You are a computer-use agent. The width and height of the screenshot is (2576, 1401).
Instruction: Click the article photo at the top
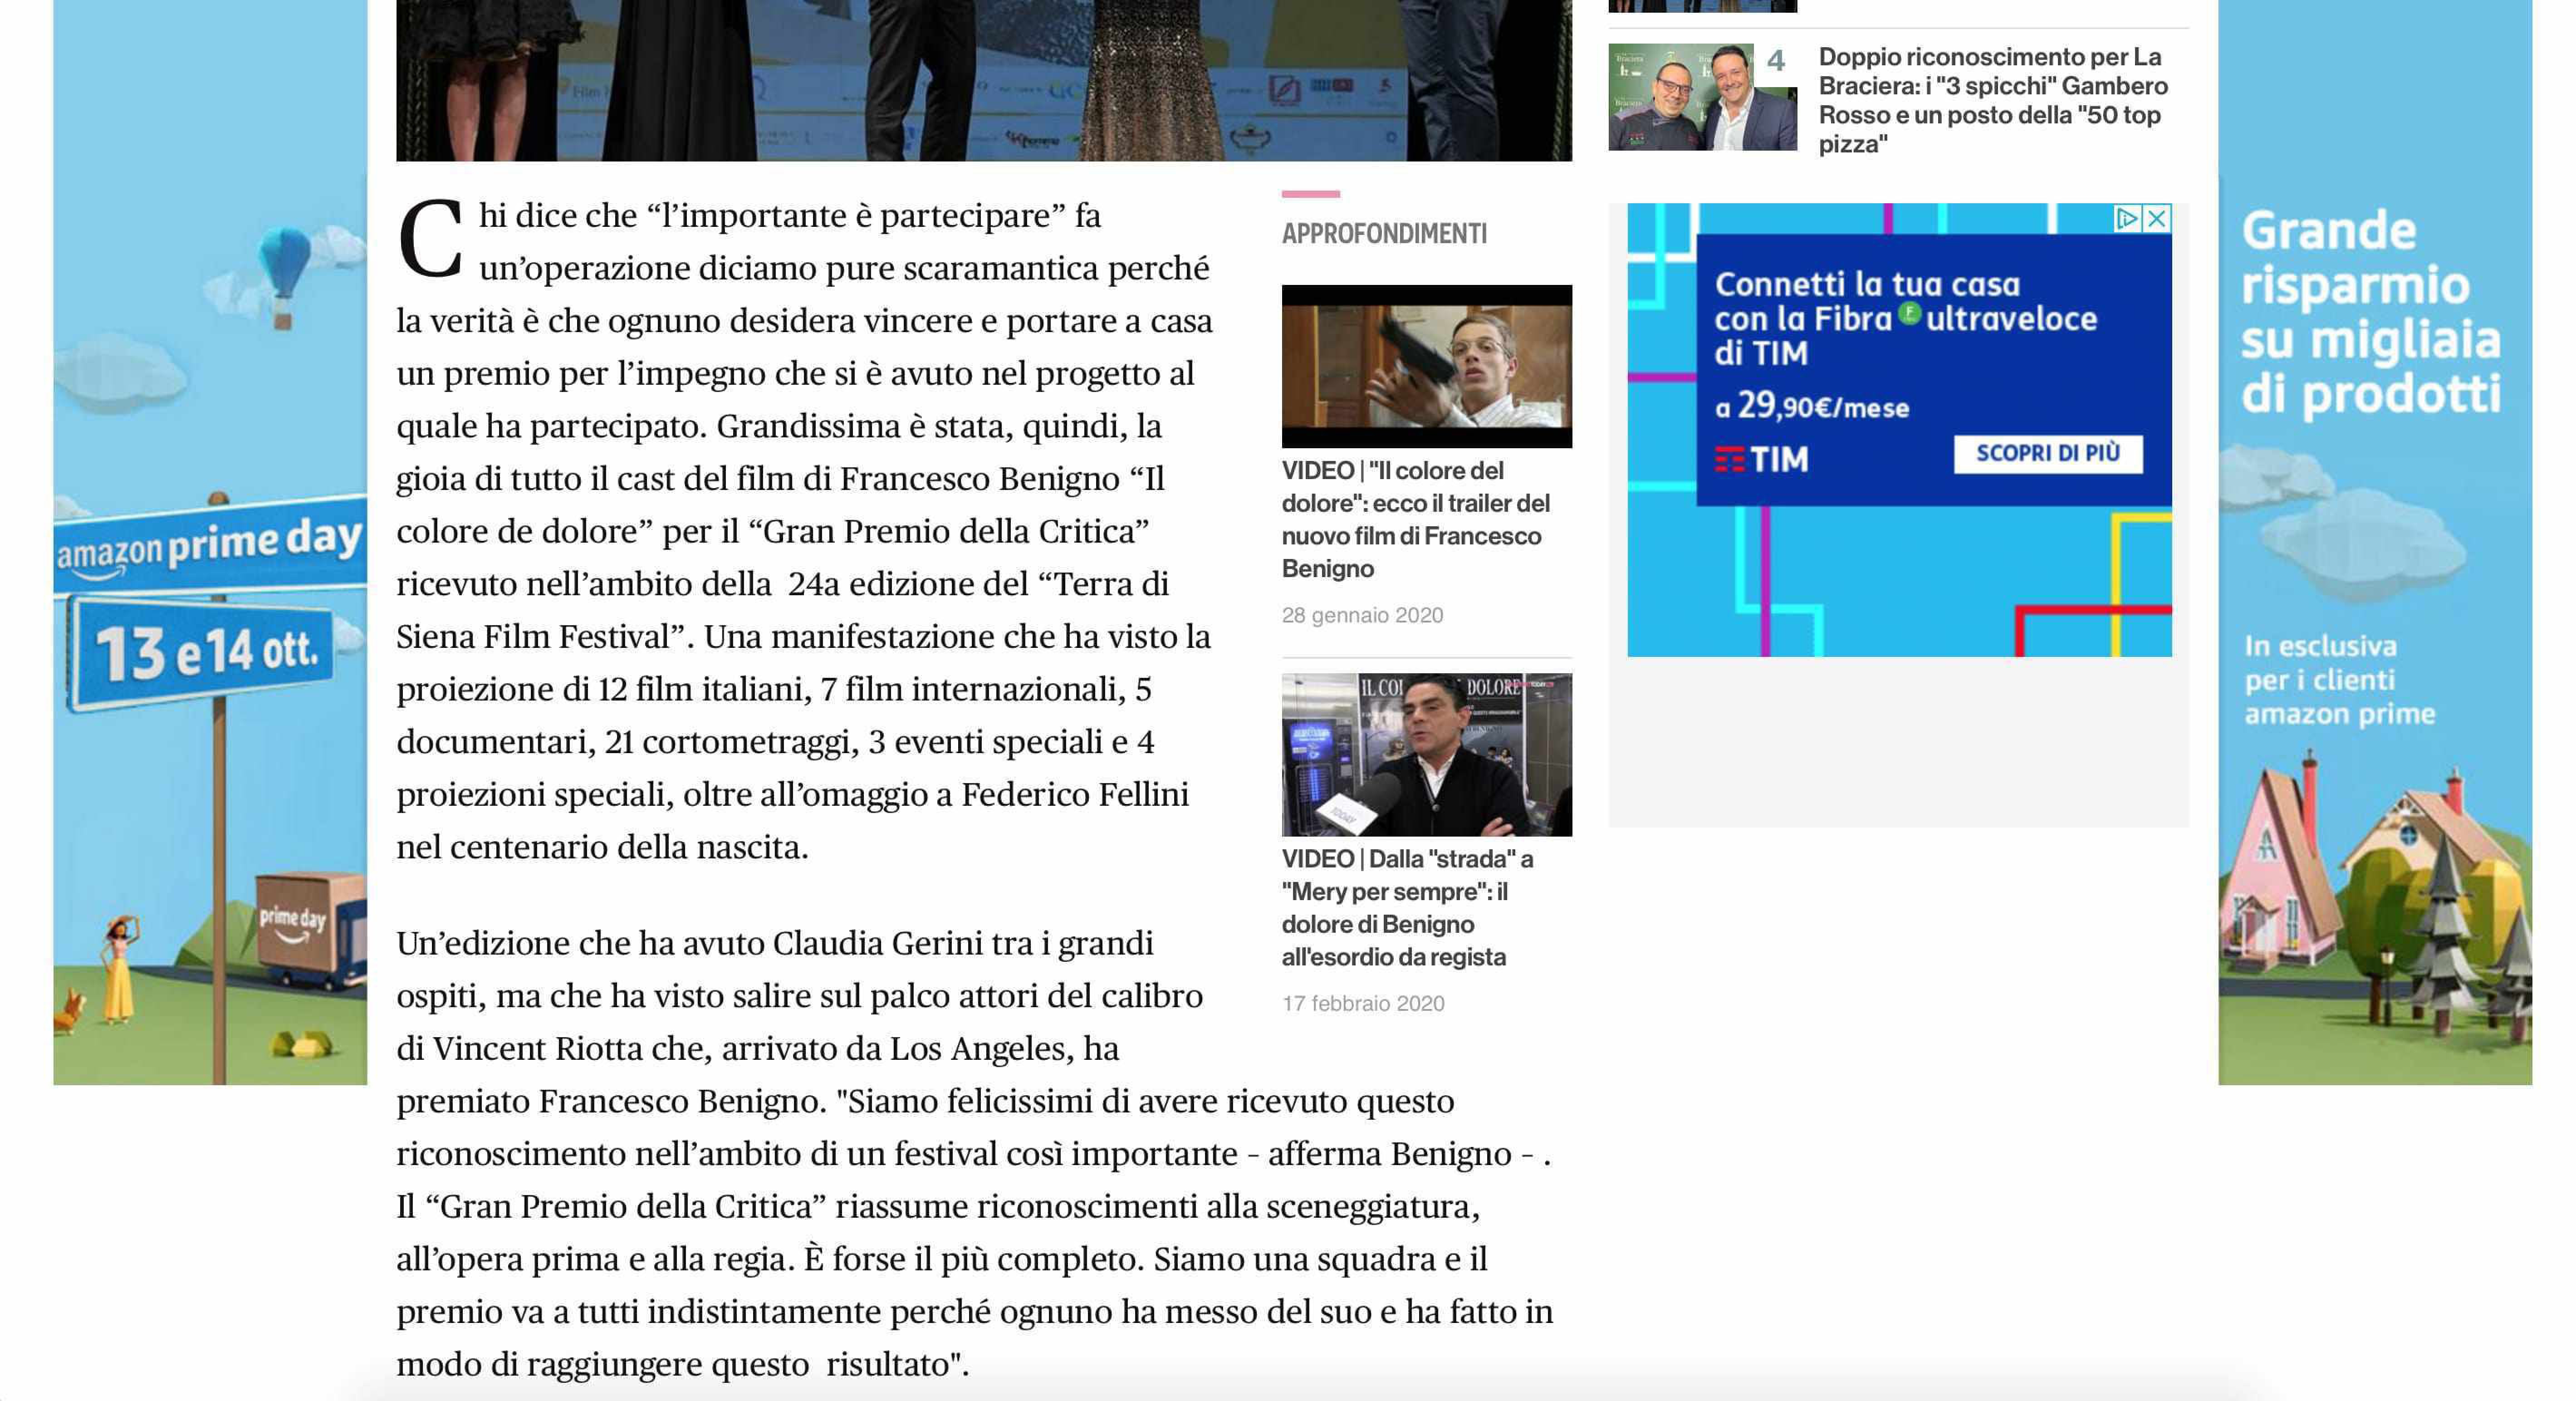point(984,80)
